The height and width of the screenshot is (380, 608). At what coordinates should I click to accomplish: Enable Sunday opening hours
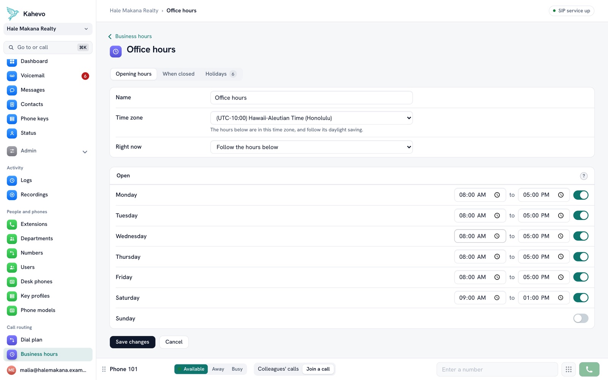point(581,318)
